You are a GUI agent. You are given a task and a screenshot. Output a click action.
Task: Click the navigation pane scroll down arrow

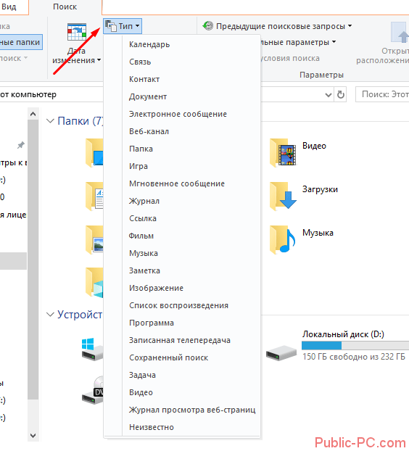[x=33, y=435]
